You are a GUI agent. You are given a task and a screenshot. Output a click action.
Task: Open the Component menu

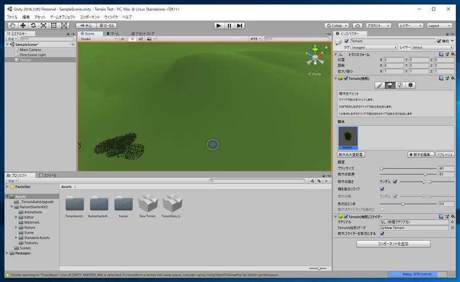coord(90,17)
